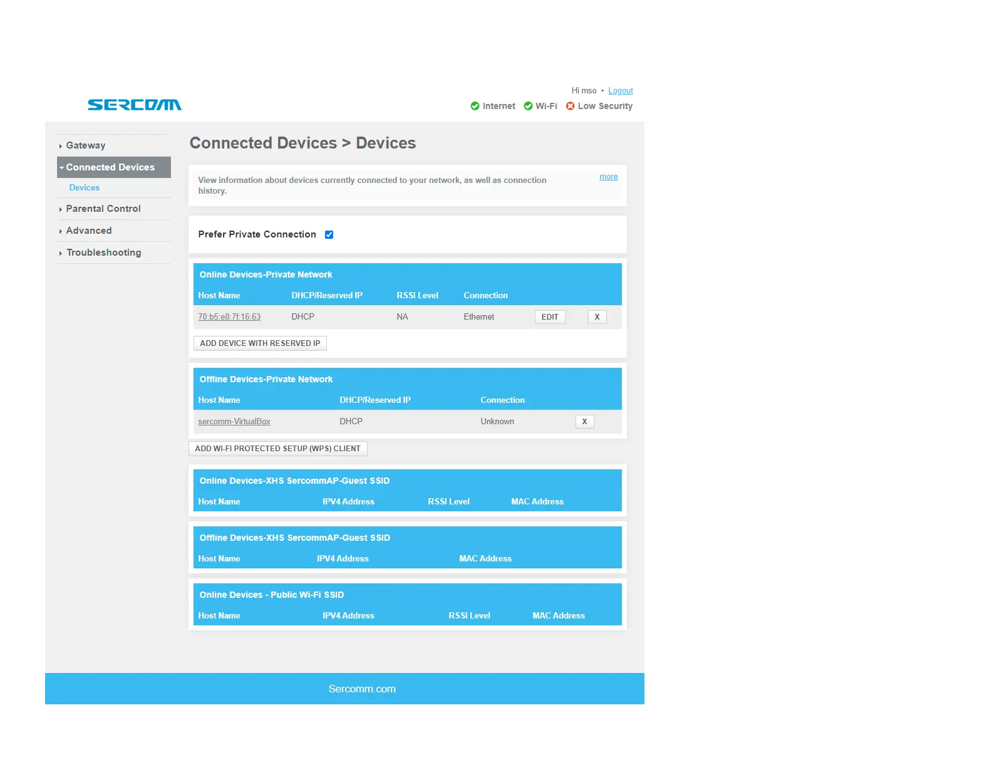Image resolution: width=992 pixels, height=767 pixels.
Task: Click the Internet status check icon
Action: pyautogui.click(x=475, y=106)
